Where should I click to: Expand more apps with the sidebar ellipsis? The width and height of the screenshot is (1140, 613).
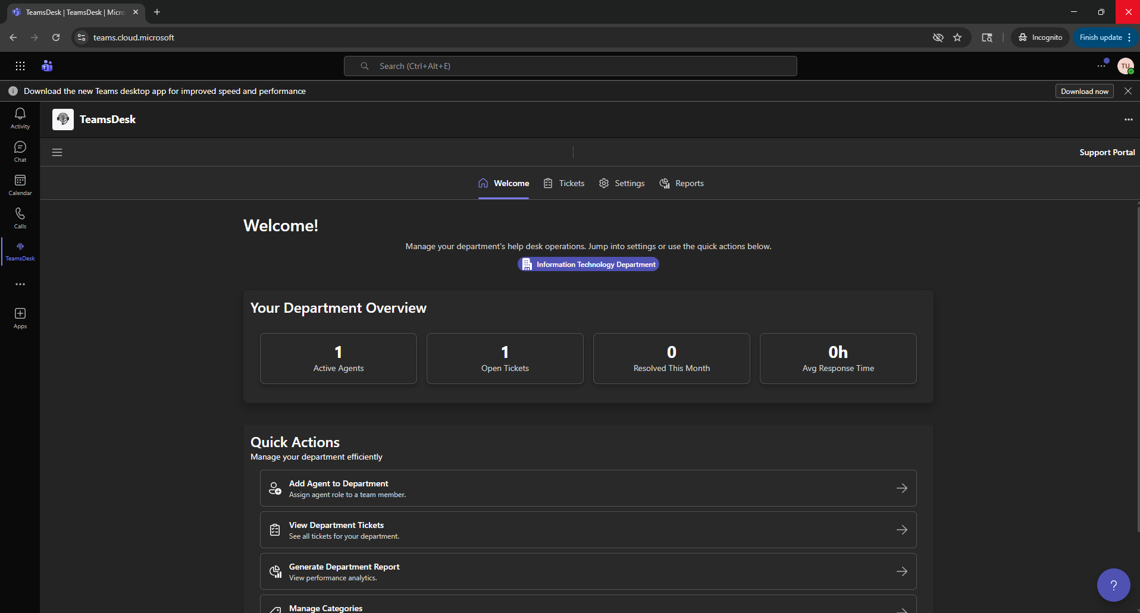20,284
